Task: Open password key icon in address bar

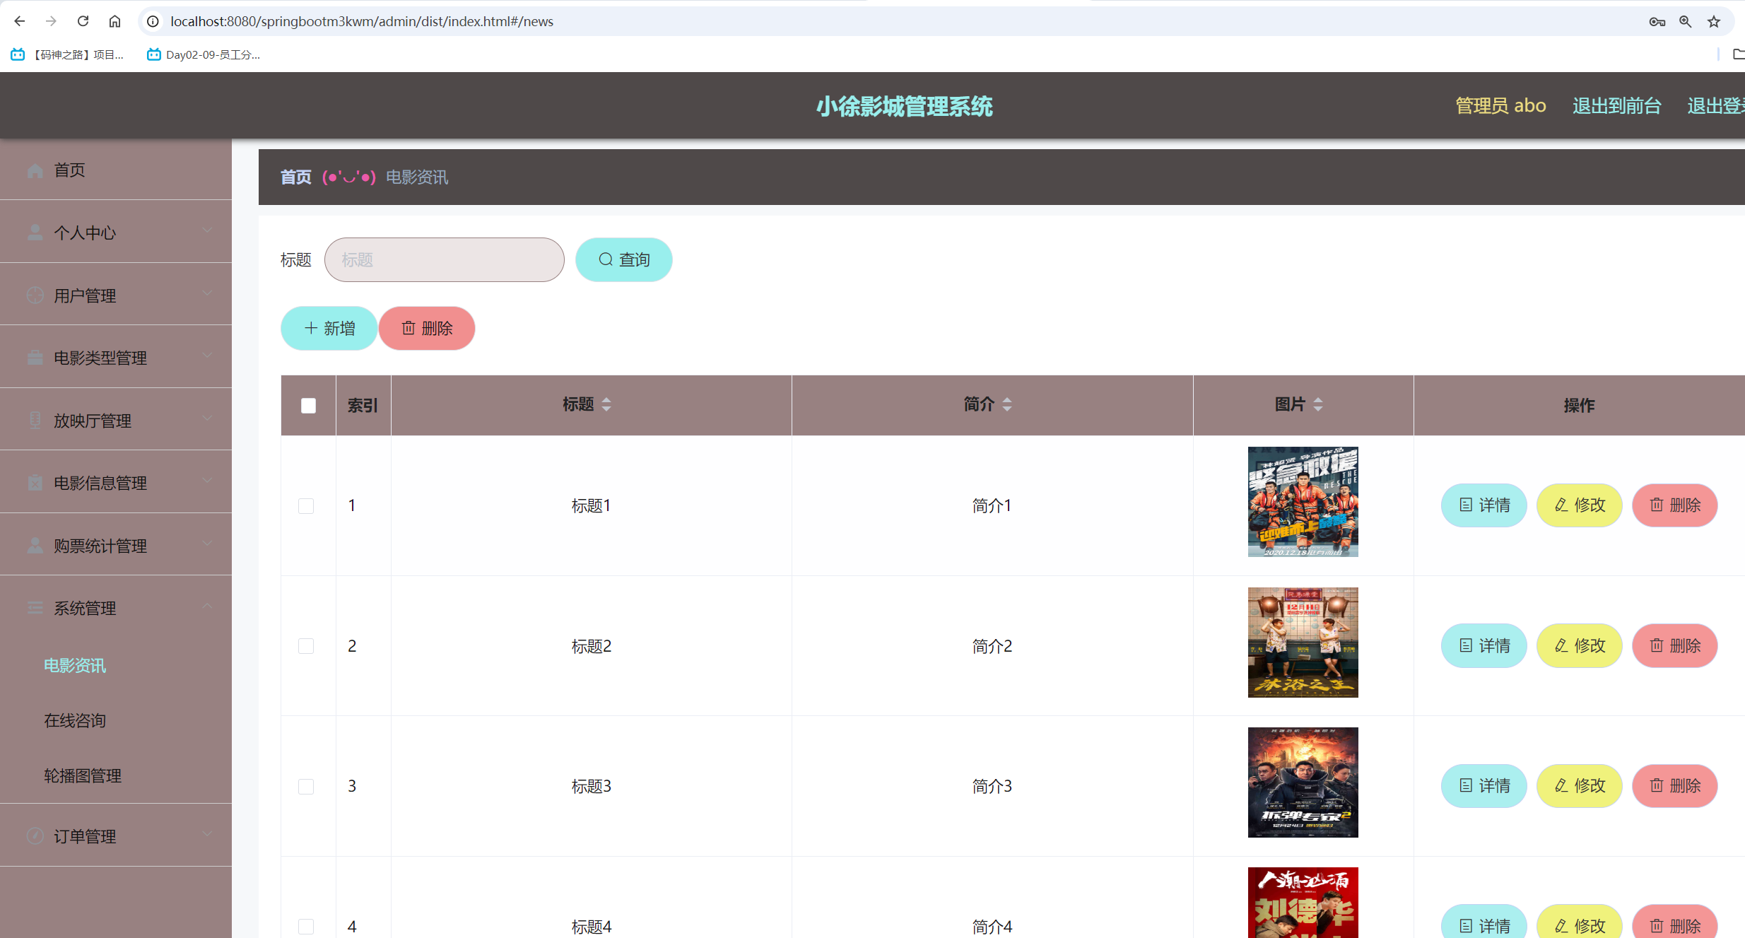Action: [x=1657, y=21]
